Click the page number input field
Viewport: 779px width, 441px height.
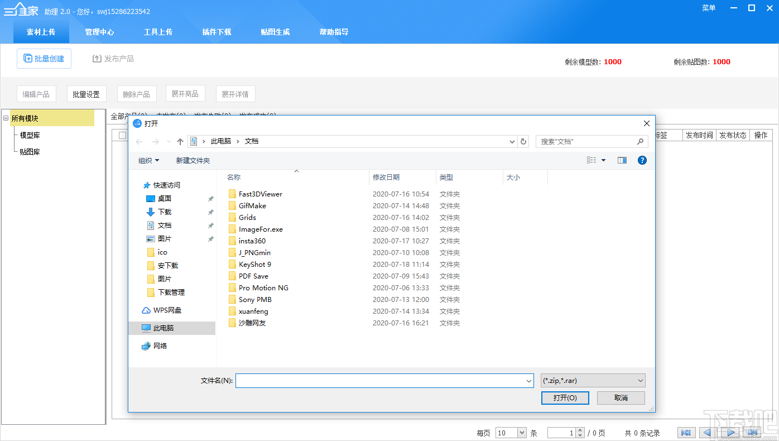561,433
